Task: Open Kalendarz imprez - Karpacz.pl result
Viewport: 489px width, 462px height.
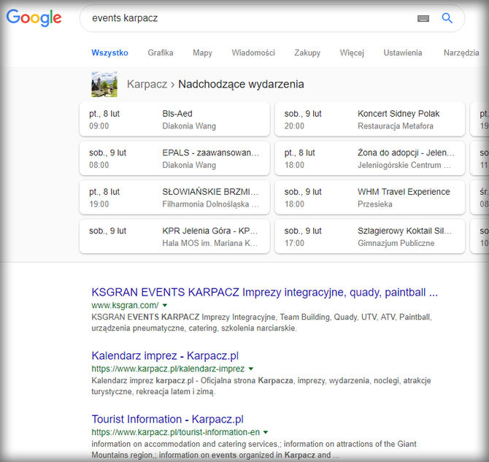Action: (x=165, y=355)
